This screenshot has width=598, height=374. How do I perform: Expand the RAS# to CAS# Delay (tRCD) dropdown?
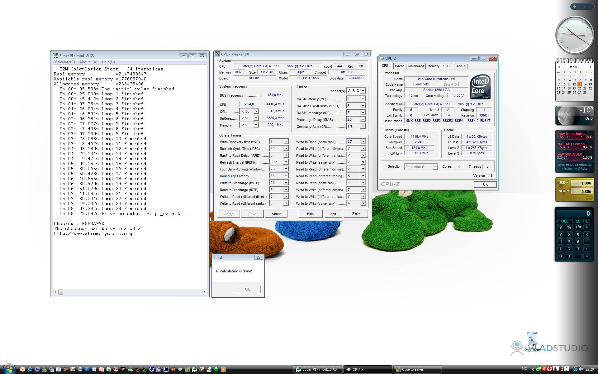click(x=363, y=106)
